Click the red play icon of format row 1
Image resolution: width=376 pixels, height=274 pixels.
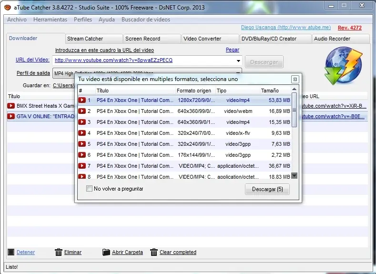[x=82, y=100]
